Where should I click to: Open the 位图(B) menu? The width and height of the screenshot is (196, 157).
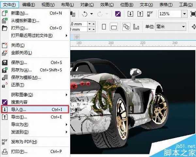coord(127,5)
